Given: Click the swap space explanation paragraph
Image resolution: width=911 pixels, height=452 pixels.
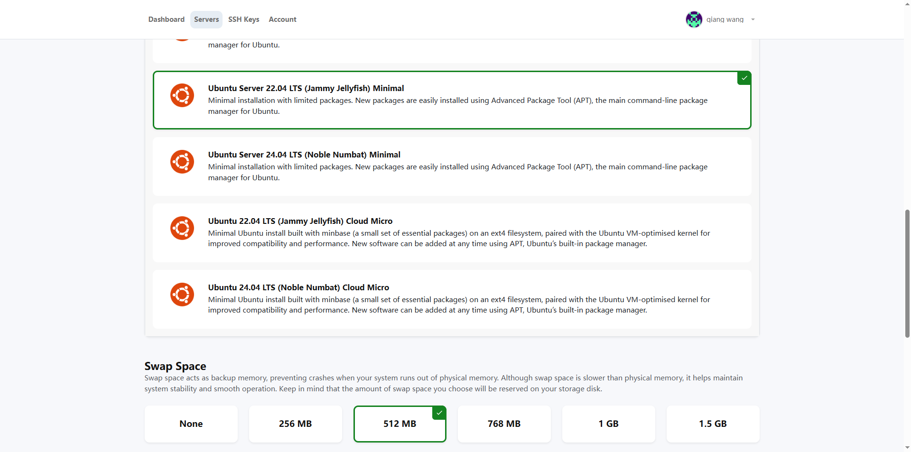Looking at the screenshot, I should [444, 383].
